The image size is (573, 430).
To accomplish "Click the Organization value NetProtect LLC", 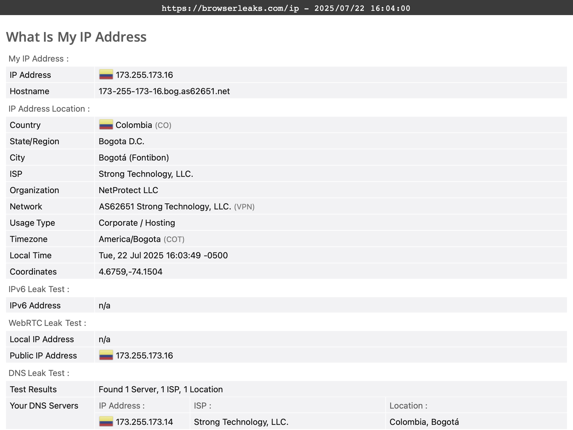I will [128, 190].
